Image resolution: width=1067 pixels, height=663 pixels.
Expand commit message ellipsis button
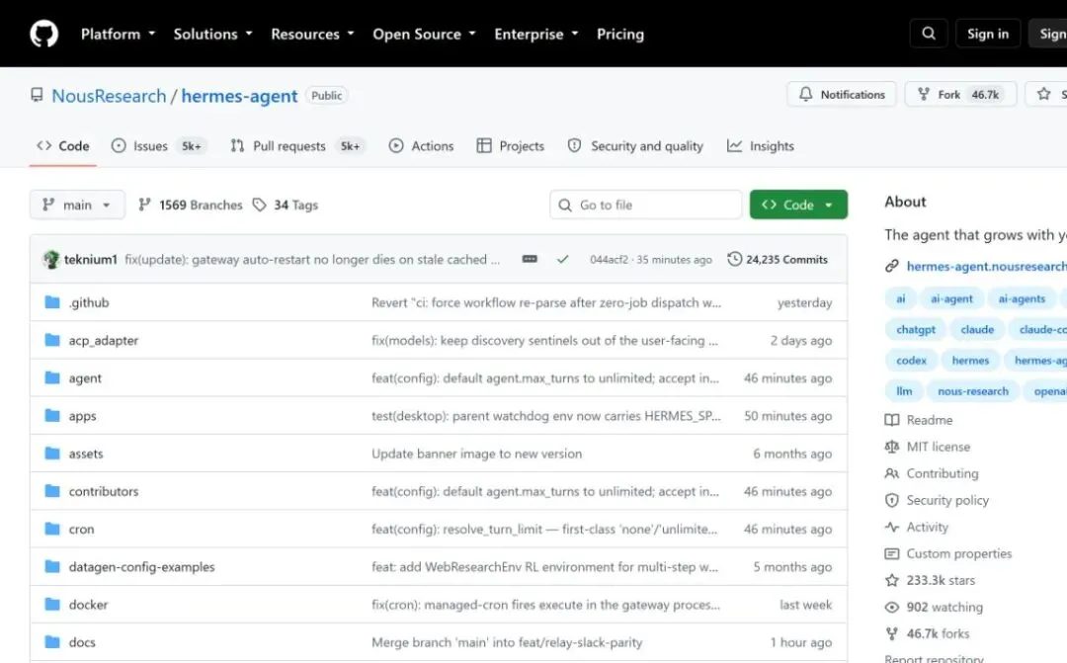pyautogui.click(x=530, y=259)
